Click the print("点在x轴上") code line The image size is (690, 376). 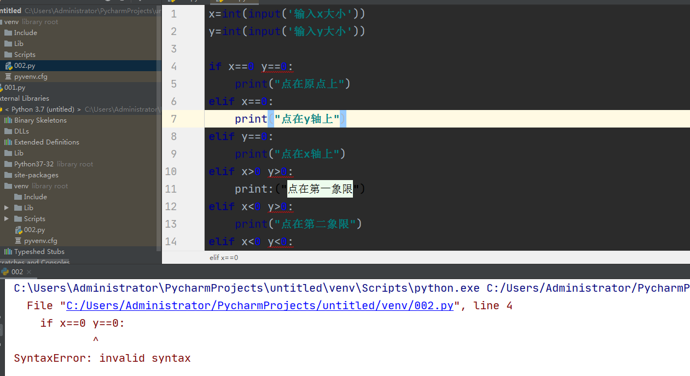(x=291, y=154)
